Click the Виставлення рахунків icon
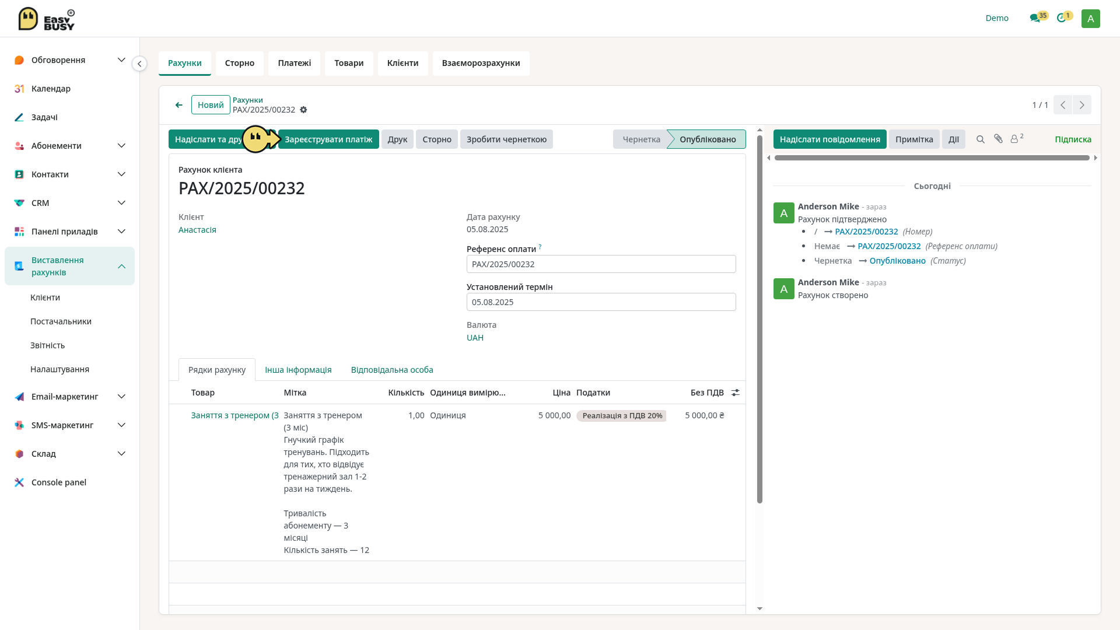 tap(19, 266)
